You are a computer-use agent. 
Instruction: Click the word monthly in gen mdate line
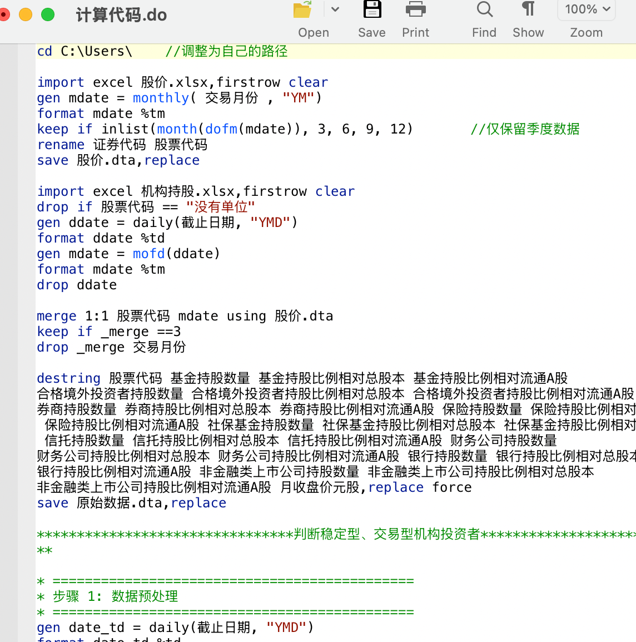[x=161, y=98]
